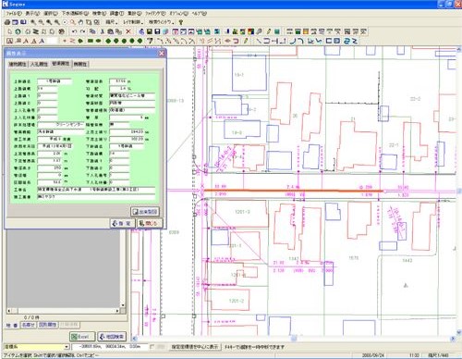This screenshot has width=462, height=359.
Task: Click the Excel export button
Action: (x=82, y=337)
